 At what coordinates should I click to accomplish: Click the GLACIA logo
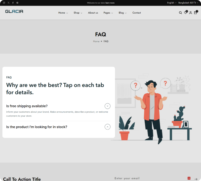[x=14, y=12]
